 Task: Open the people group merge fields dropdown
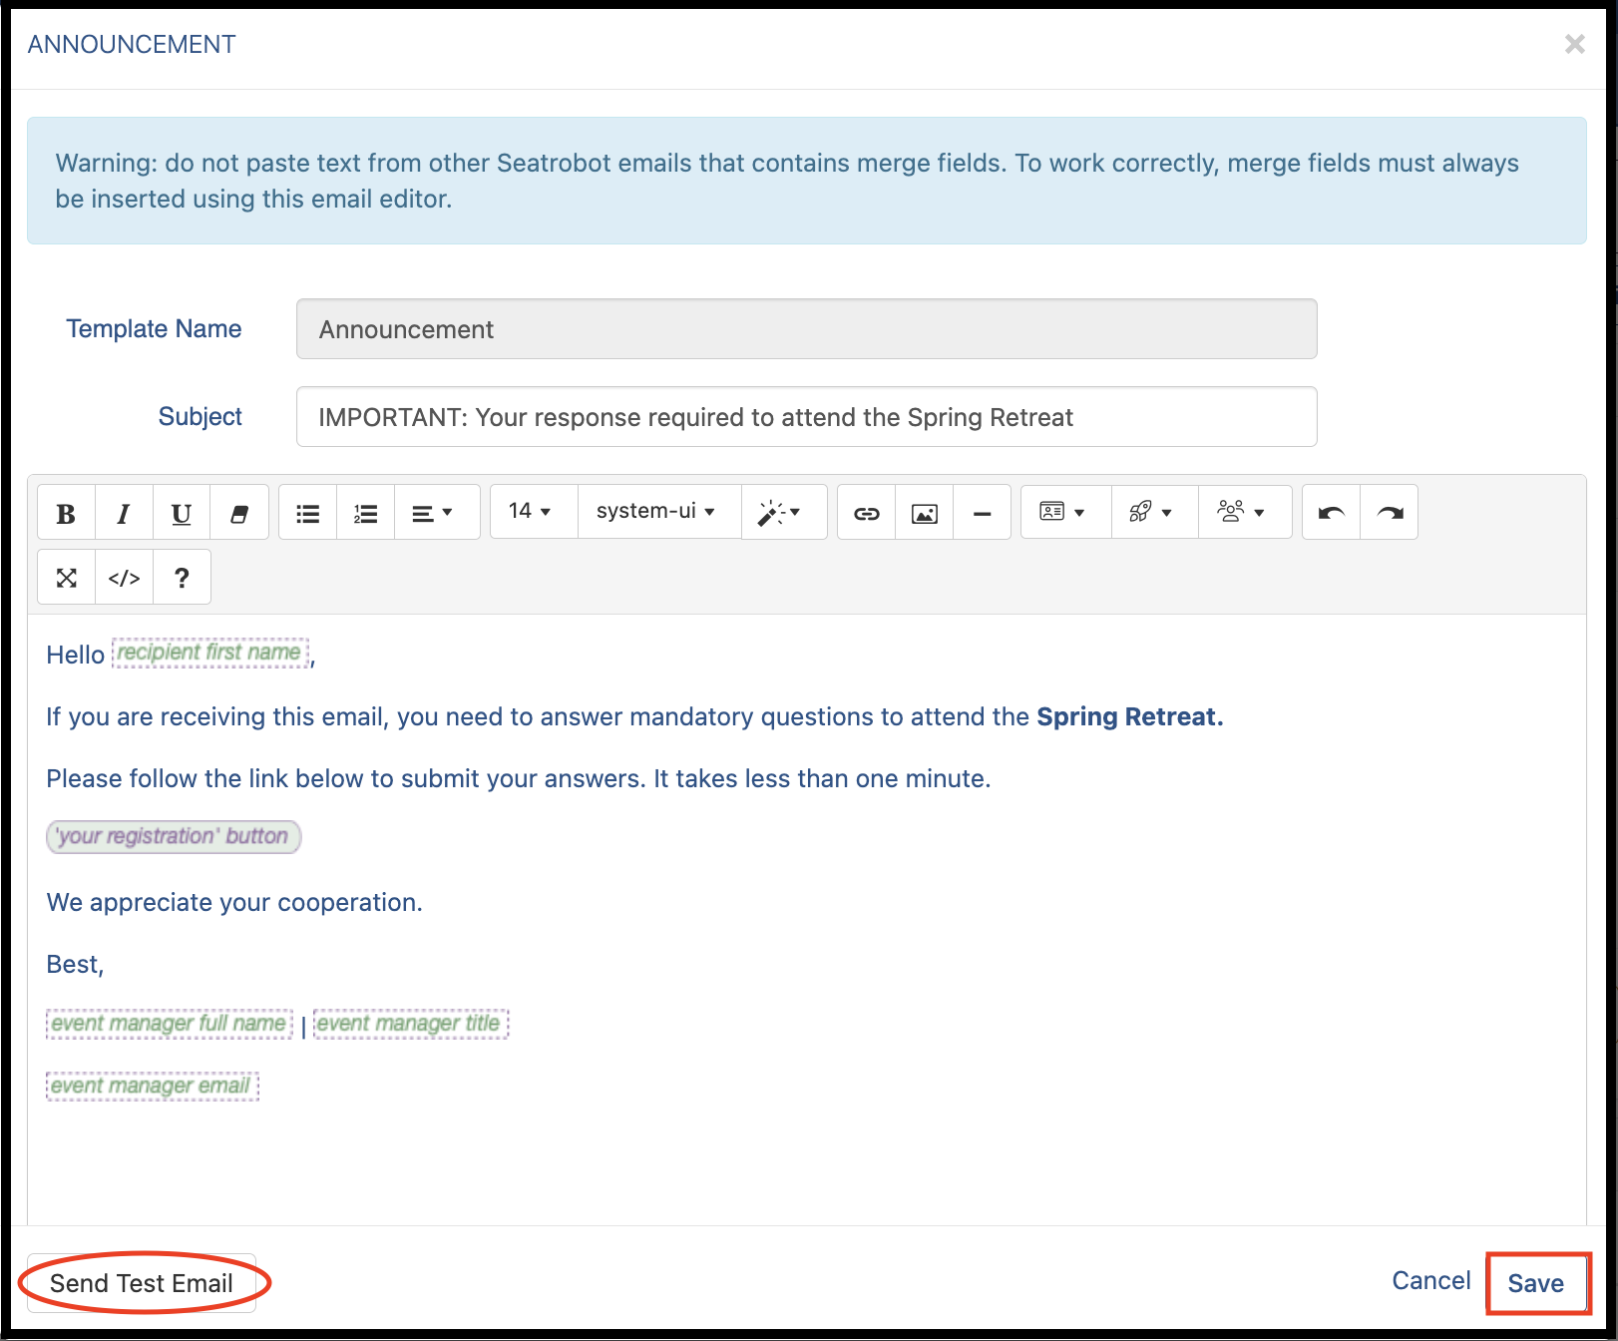(1243, 512)
